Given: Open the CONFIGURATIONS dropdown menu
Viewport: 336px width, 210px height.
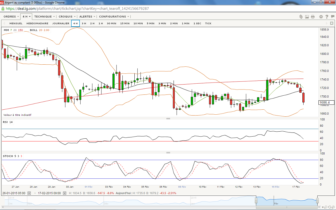Looking at the screenshot, I should (114, 16).
